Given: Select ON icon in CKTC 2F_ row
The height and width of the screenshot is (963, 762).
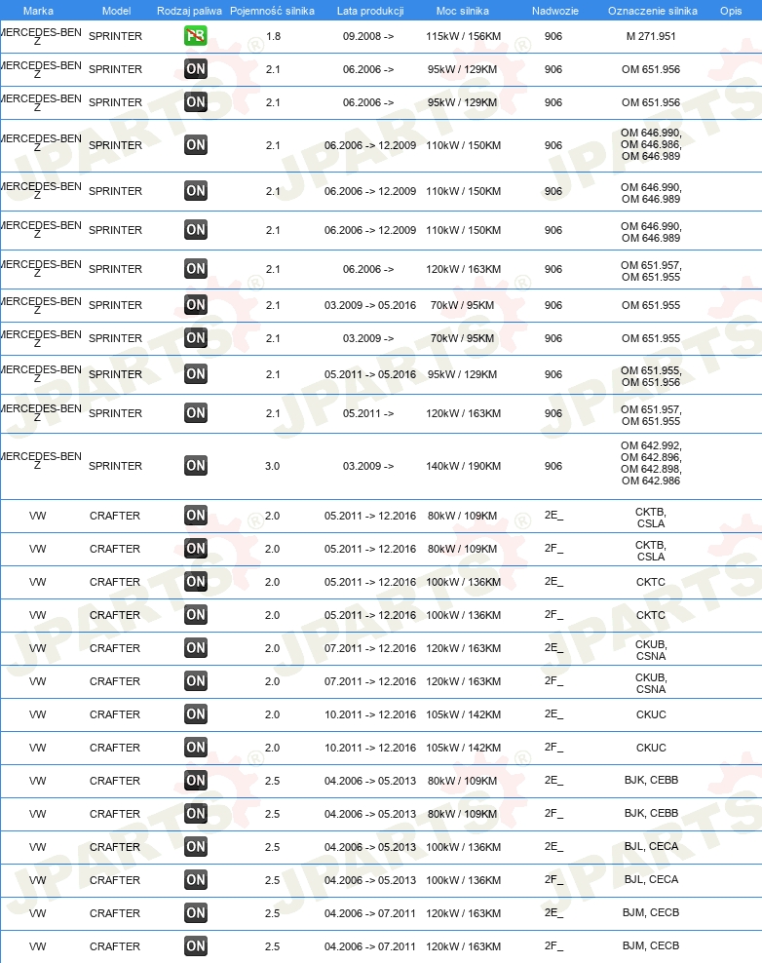Looking at the screenshot, I should pyautogui.click(x=195, y=615).
